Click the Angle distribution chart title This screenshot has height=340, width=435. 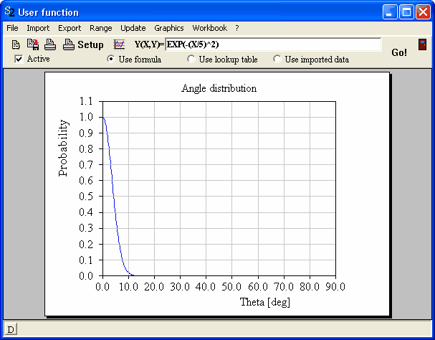tap(219, 88)
